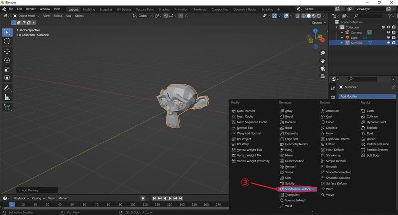Expand the Suzanne outliner item
The height and width of the screenshot is (215, 398).
342,43
